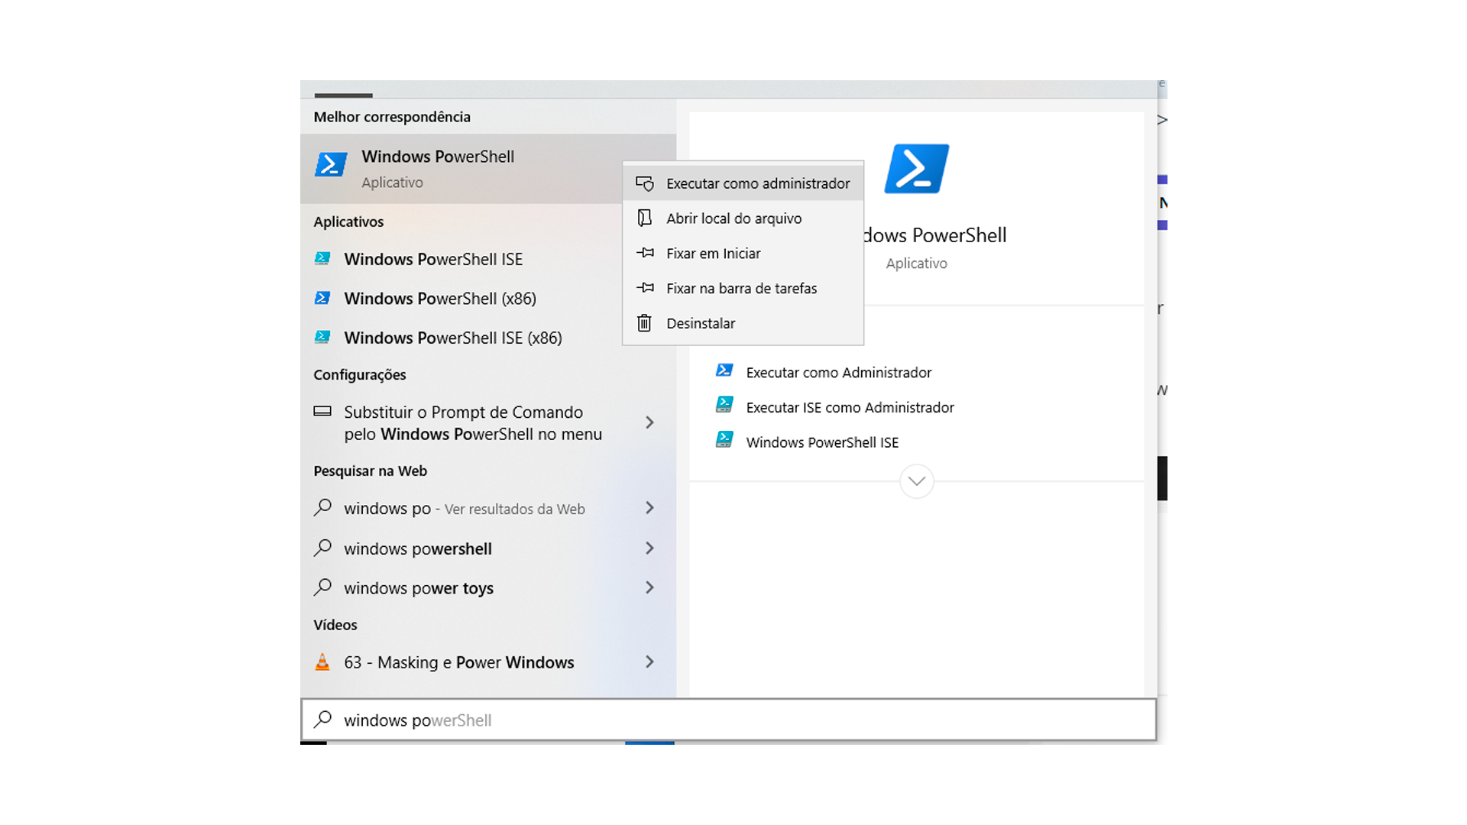
Task: Select the 'windows powershell' web suggestion
Action: click(488, 548)
